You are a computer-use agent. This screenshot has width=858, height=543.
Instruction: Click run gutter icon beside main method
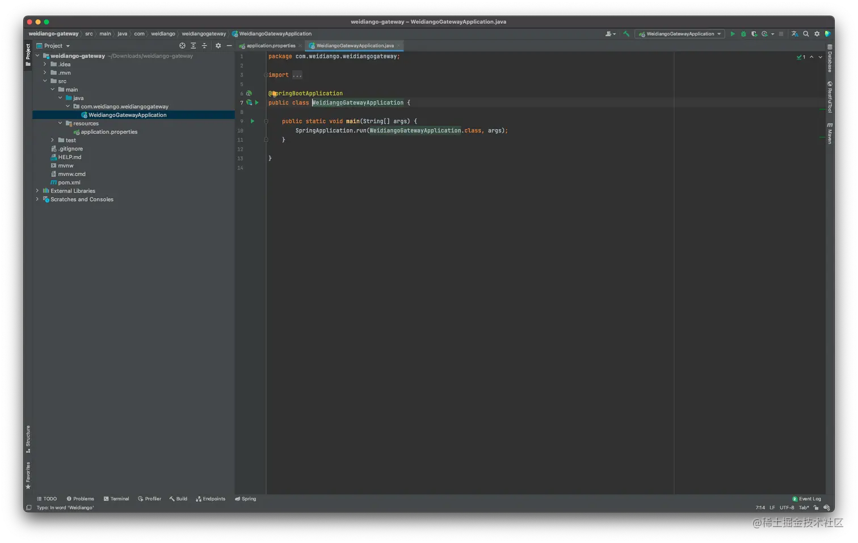[x=253, y=121]
